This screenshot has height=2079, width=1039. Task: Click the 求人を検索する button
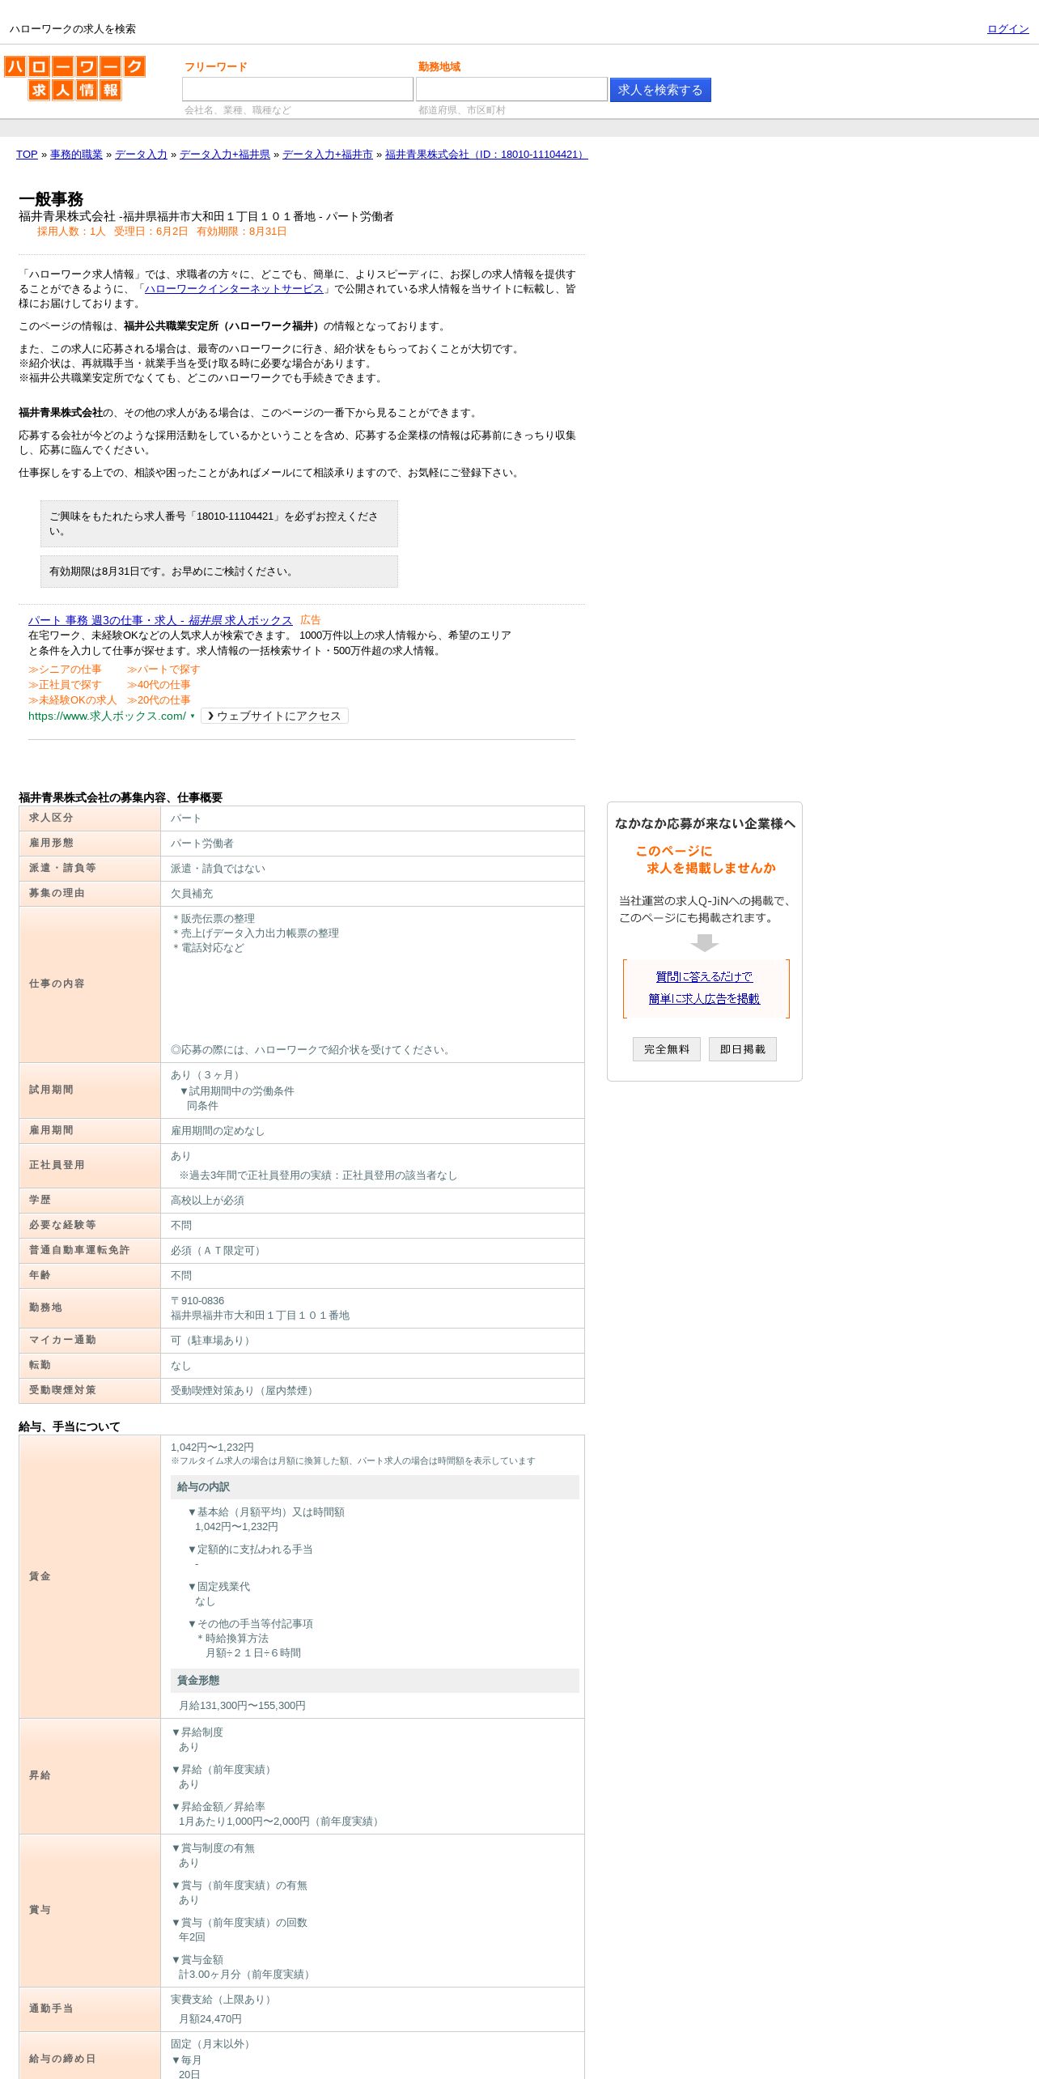pyautogui.click(x=660, y=90)
